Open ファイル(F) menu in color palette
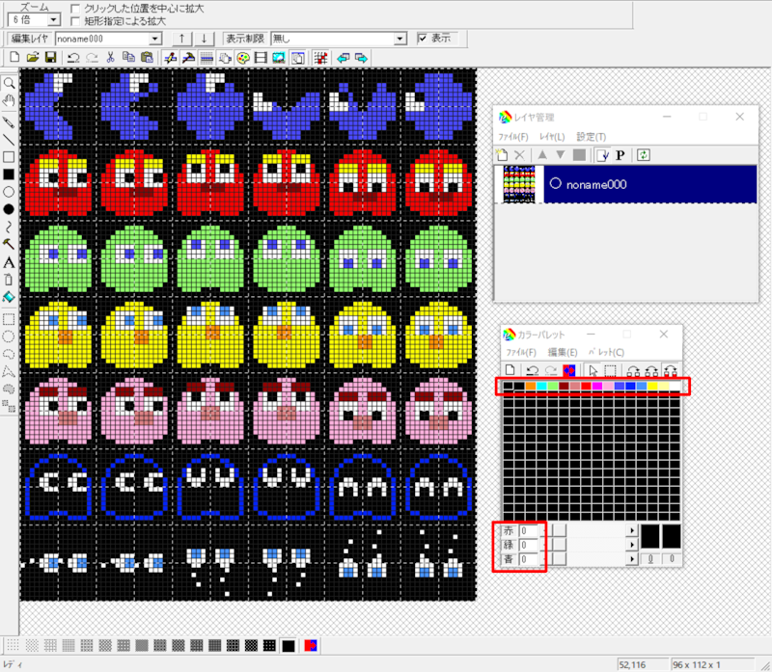772x672 pixels. point(521,352)
